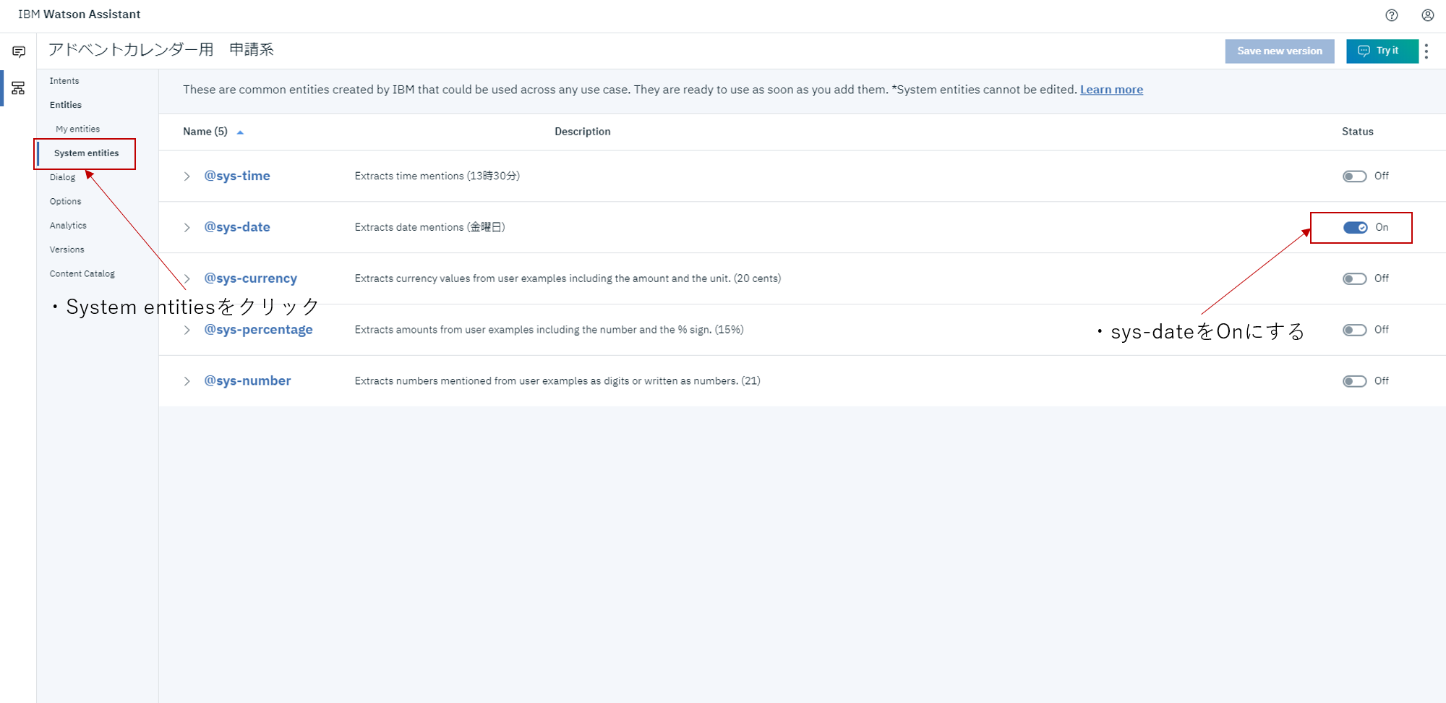
Task: Turn off the @sys-date status switch
Action: (x=1355, y=228)
